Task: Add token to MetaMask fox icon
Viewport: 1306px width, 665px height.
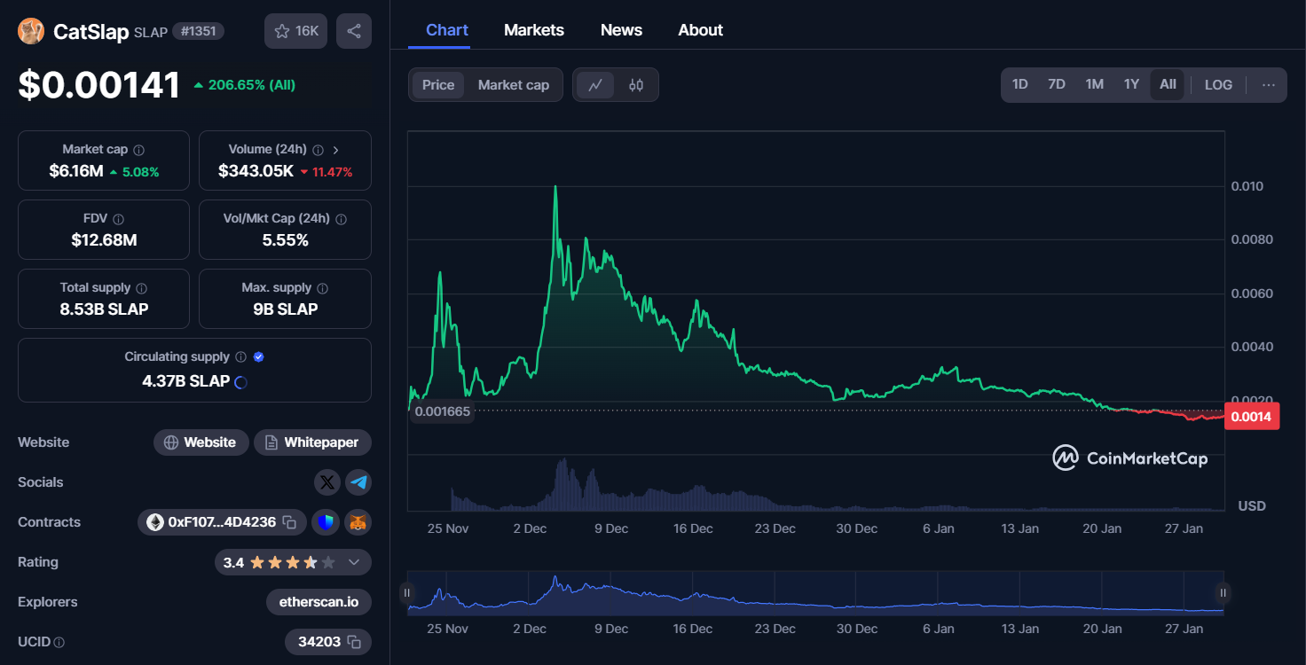Action: click(x=358, y=522)
